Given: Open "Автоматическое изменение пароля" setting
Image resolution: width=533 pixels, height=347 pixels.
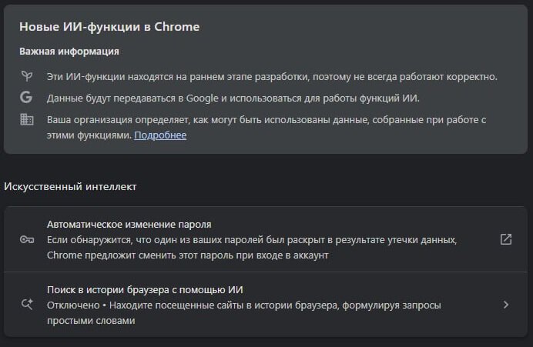Looking at the screenshot, I should [x=129, y=225].
